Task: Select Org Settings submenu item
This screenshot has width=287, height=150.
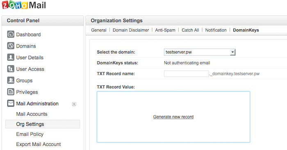Action: pyautogui.click(x=43, y=124)
